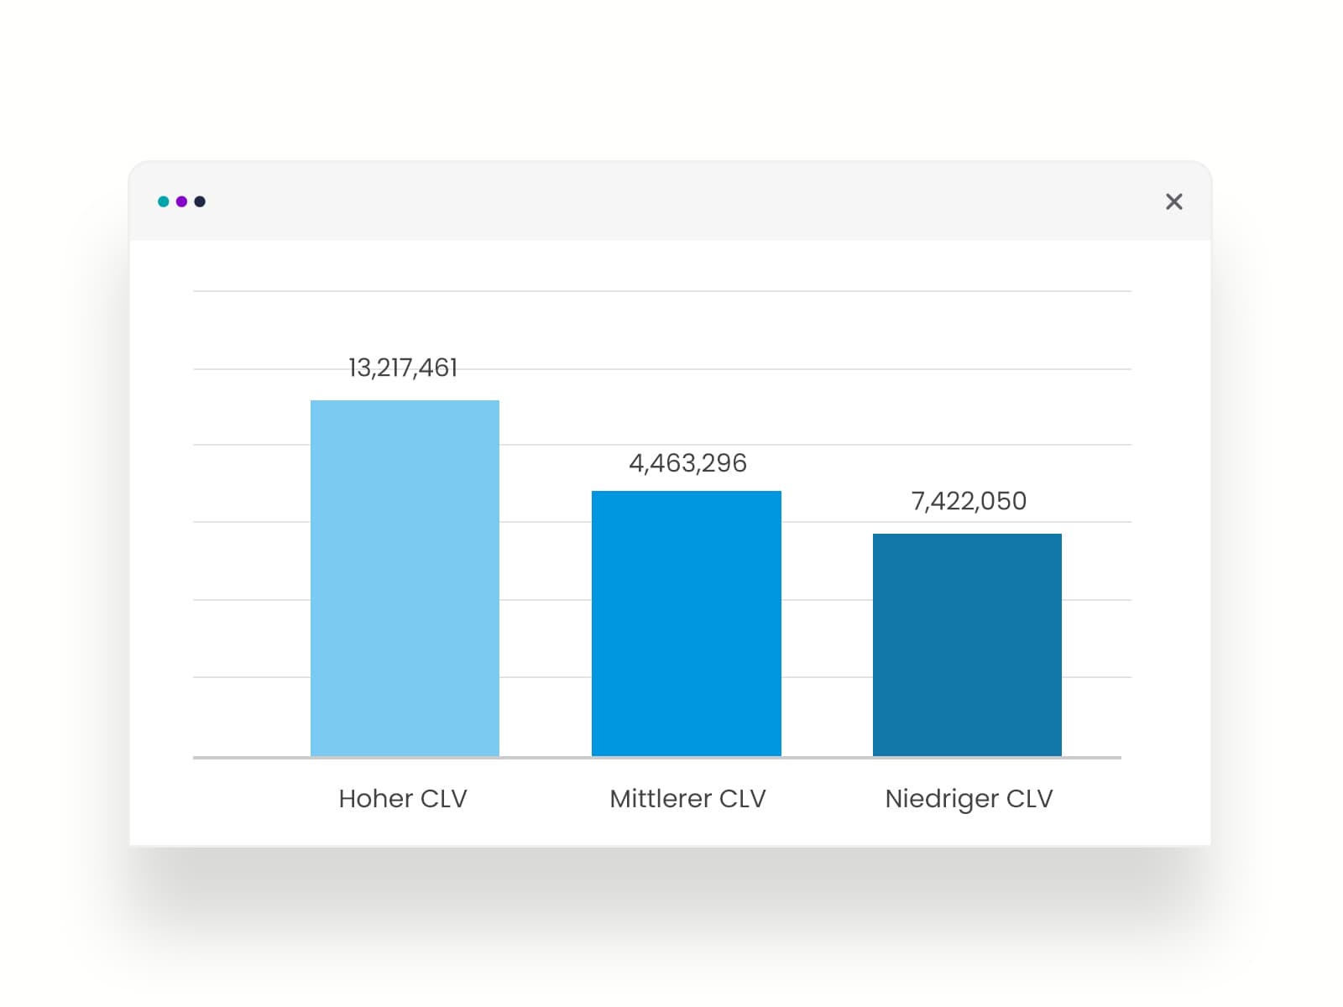This screenshot has width=1343, height=1007.
Task: Click the value 7,422,050 above the rightmost bar
Action: [x=969, y=501]
